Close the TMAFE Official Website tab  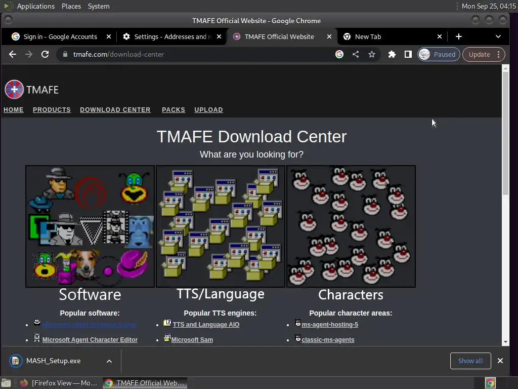click(329, 36)
